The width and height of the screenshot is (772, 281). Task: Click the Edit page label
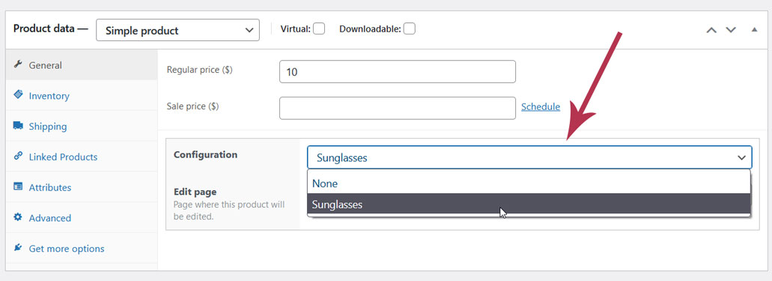[195, 192]
